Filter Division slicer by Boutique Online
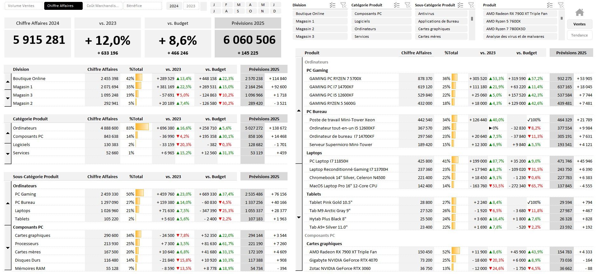597x274 pixels. pos(320,14)
